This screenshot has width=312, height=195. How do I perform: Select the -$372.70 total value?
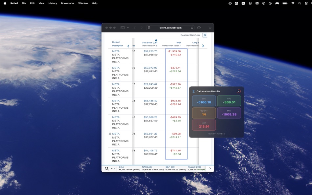tap(175, 84)
